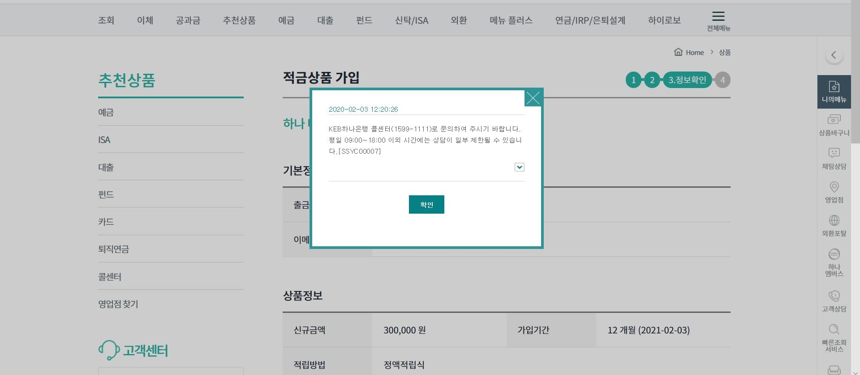Select 퇴직연금 in the left sidebar
Image resolution: width=860 pixels, height=375 pixels.
171,249
